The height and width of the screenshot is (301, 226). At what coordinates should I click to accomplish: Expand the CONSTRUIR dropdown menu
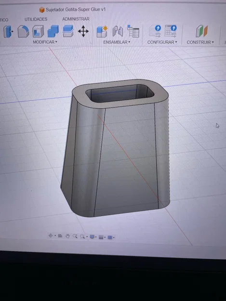(200, 42)
